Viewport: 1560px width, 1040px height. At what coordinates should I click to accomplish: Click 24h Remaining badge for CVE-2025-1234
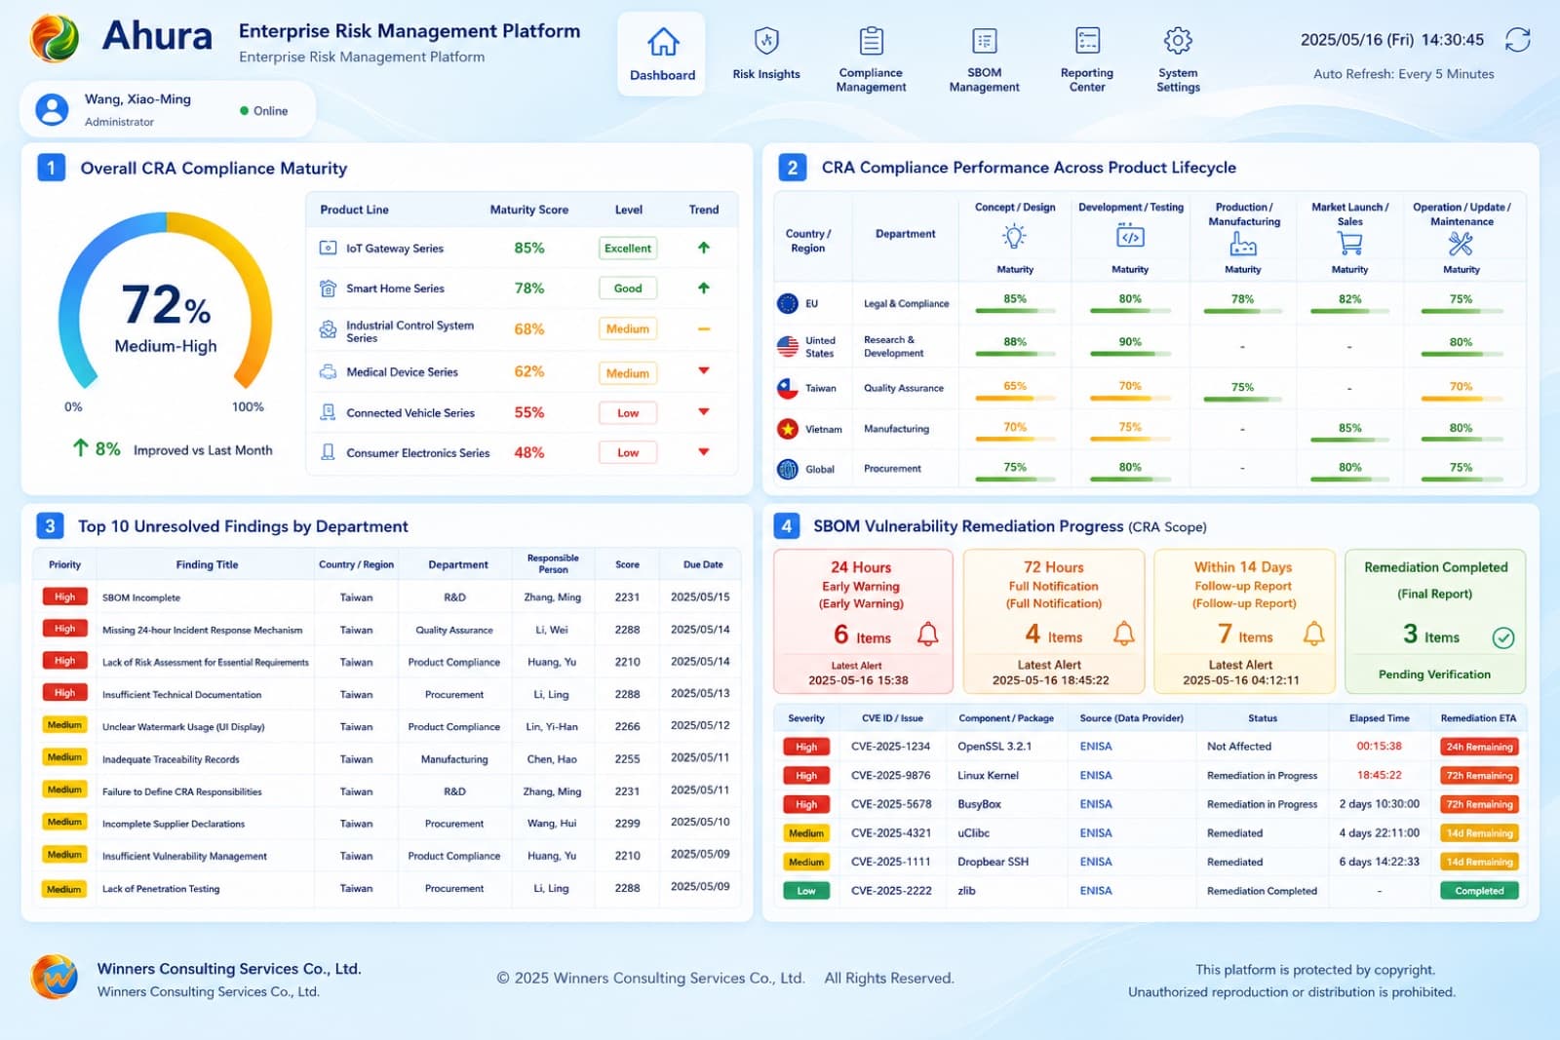(x=1479, y=747)
